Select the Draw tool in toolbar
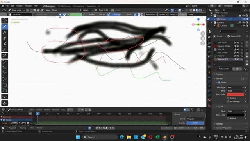The height and width of the screenshot is (141, 250). tap(5, 27)
